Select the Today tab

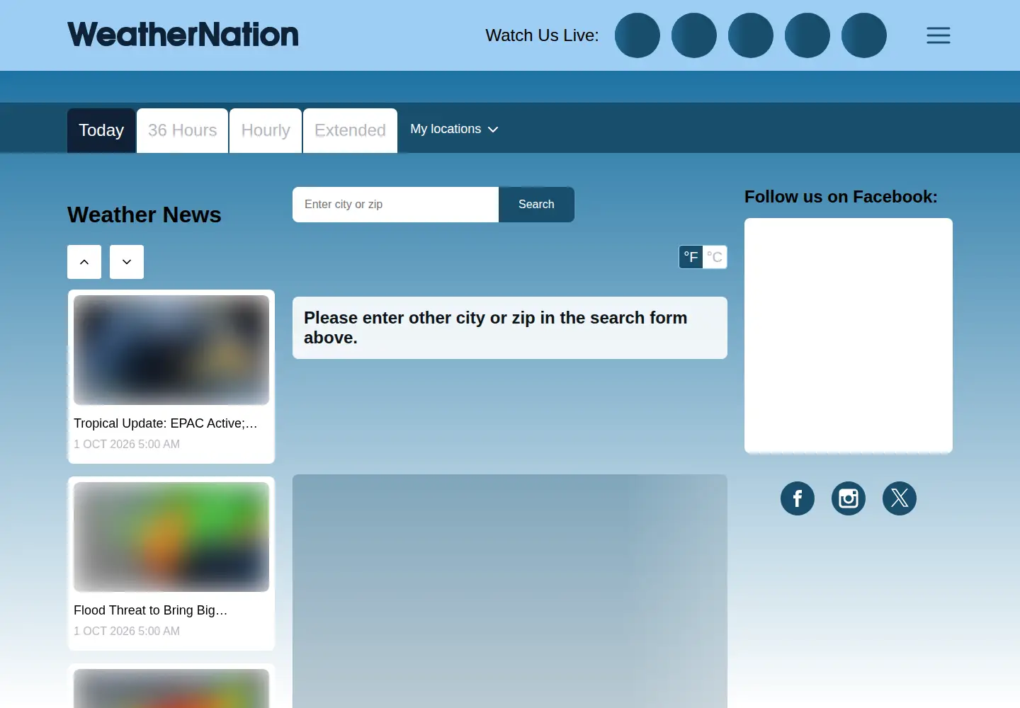[x=101, y=130]
